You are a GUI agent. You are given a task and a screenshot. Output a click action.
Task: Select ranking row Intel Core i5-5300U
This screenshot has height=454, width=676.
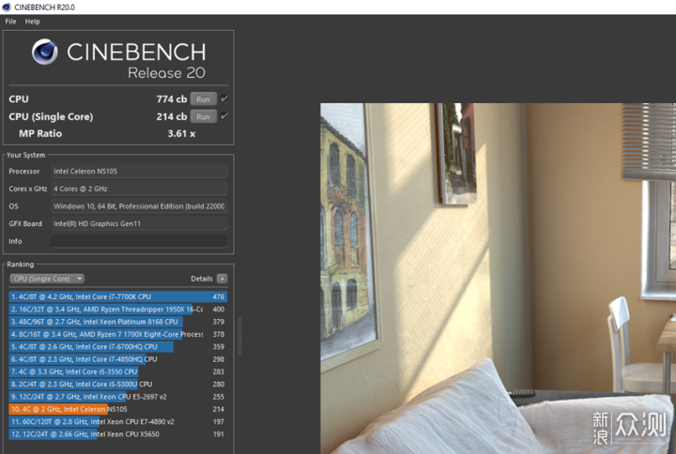click(x=117, y=385)
